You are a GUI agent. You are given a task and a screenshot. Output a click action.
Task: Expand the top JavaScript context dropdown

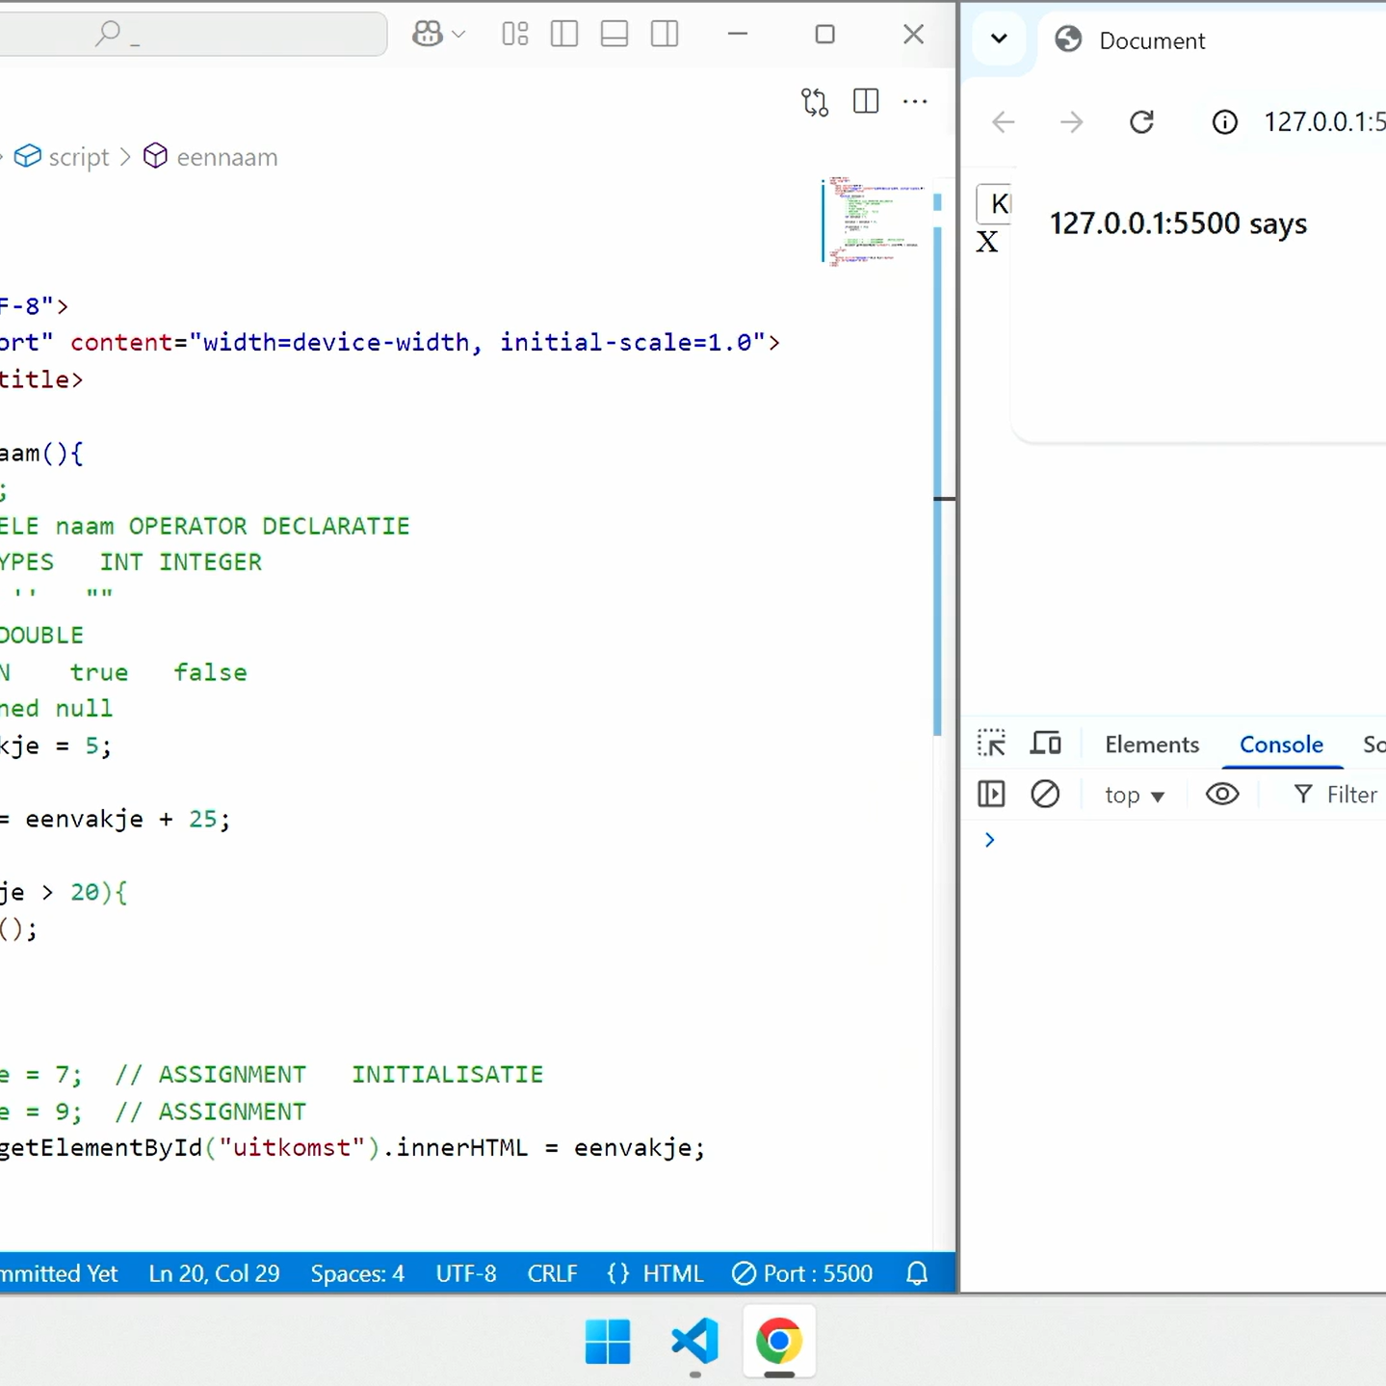[1135, 796]
